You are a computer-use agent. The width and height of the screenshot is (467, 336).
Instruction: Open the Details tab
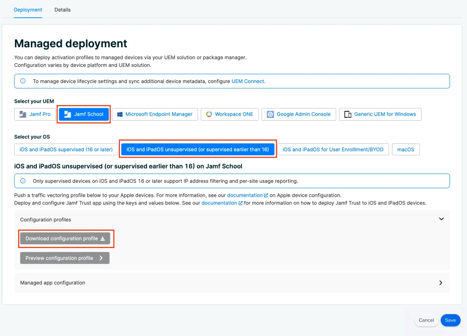click(x=63, y=10)
